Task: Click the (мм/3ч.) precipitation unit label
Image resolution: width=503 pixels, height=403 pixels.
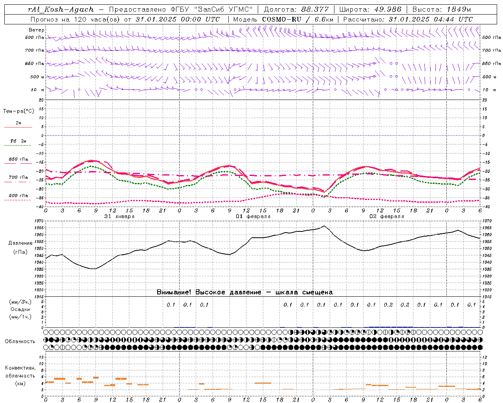Action: pyautogui.click(x=20, y=302)
